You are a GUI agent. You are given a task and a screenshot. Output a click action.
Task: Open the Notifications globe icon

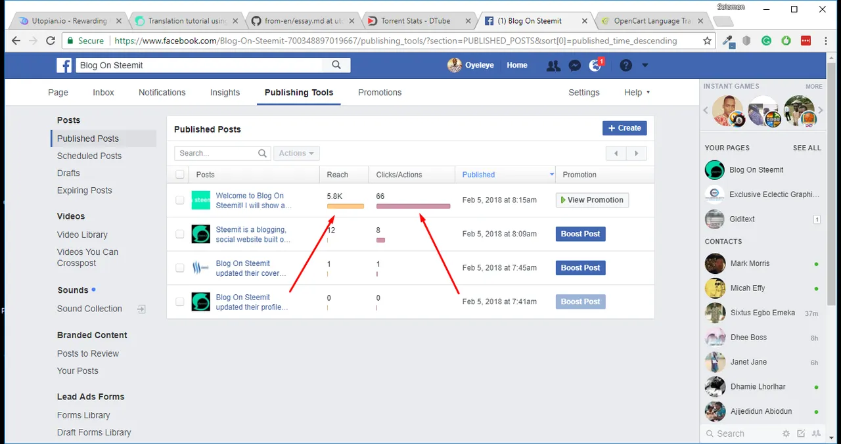click(595, 66)
